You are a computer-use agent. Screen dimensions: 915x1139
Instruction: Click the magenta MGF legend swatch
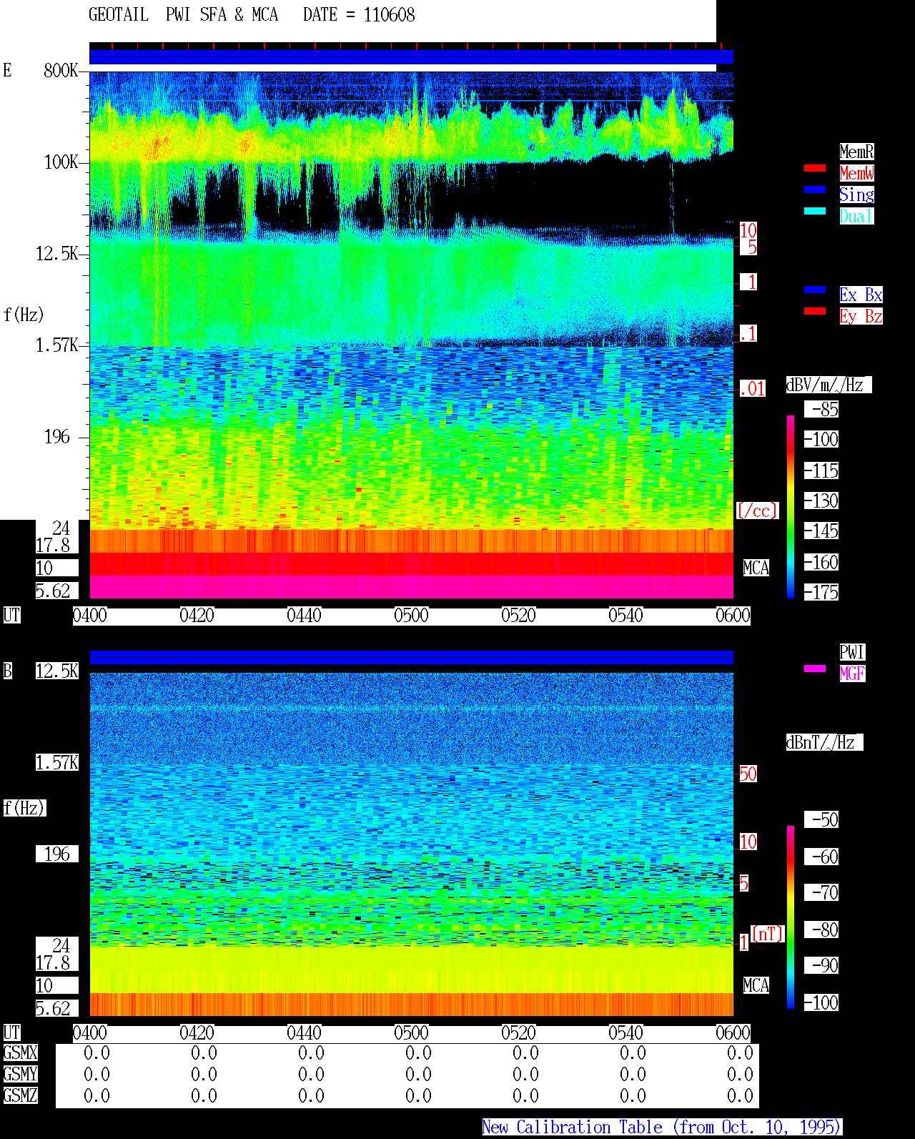815,669
